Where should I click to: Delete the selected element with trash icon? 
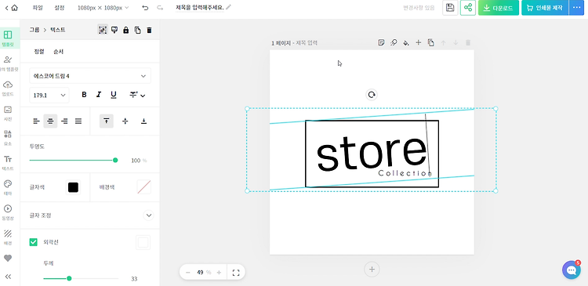[149, 30]
